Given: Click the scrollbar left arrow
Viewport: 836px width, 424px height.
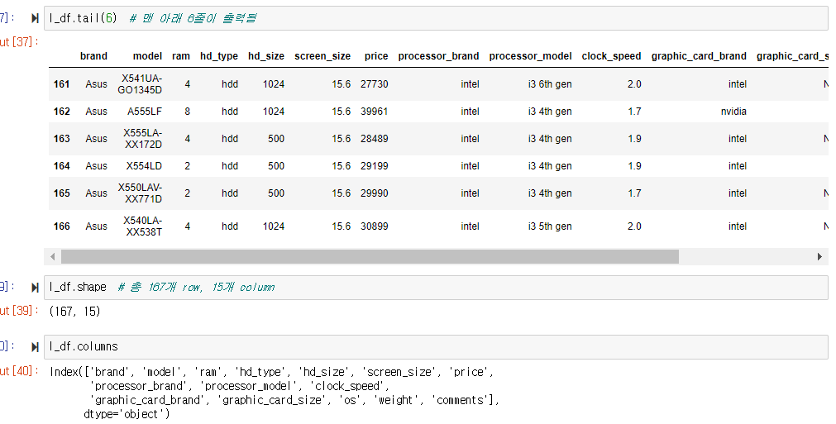Looking at the screenshot, I should tap(52, 257).
